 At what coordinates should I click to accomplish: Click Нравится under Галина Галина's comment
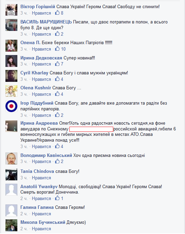(x=41, y=214)
